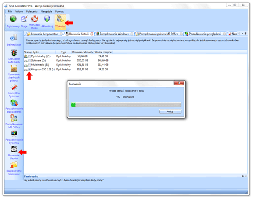Close the Porządkowanie pakietu MS Office tab
253x199 pixels.
click(181, 34)
